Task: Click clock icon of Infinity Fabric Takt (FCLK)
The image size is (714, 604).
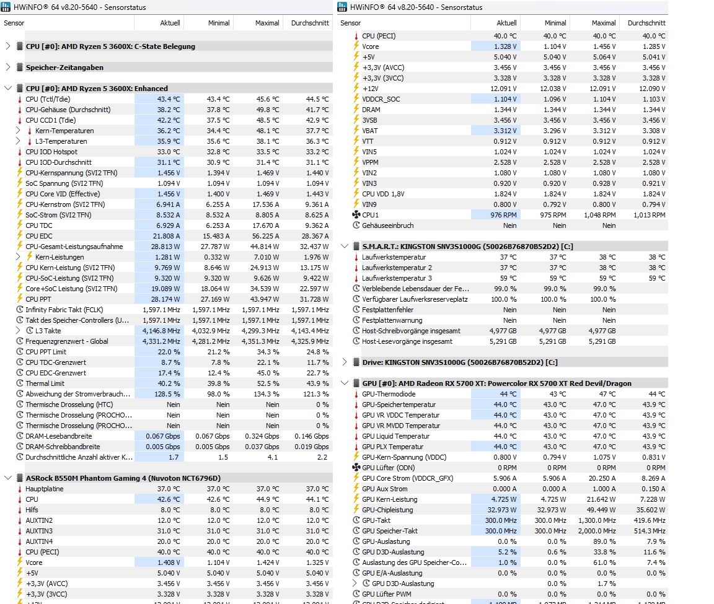Action: click(x=20, y=310)
